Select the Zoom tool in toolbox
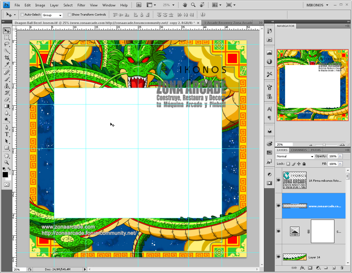 click(x=7, y=162)
